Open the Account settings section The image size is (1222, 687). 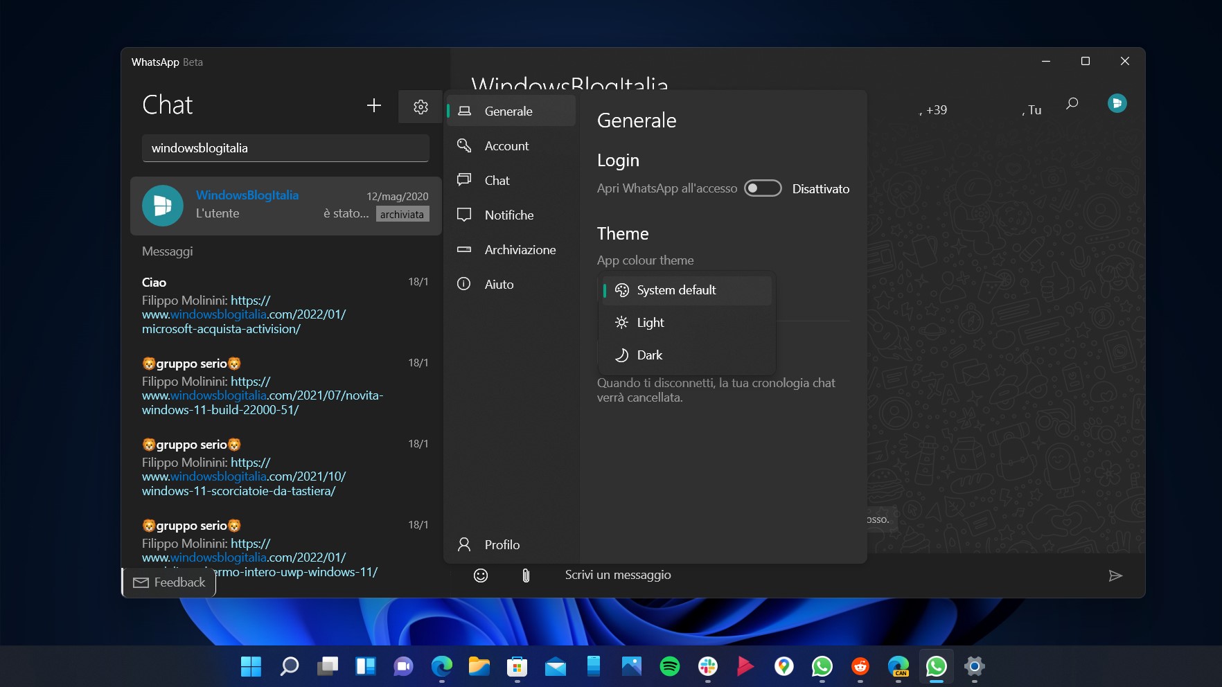coord(511,145)
